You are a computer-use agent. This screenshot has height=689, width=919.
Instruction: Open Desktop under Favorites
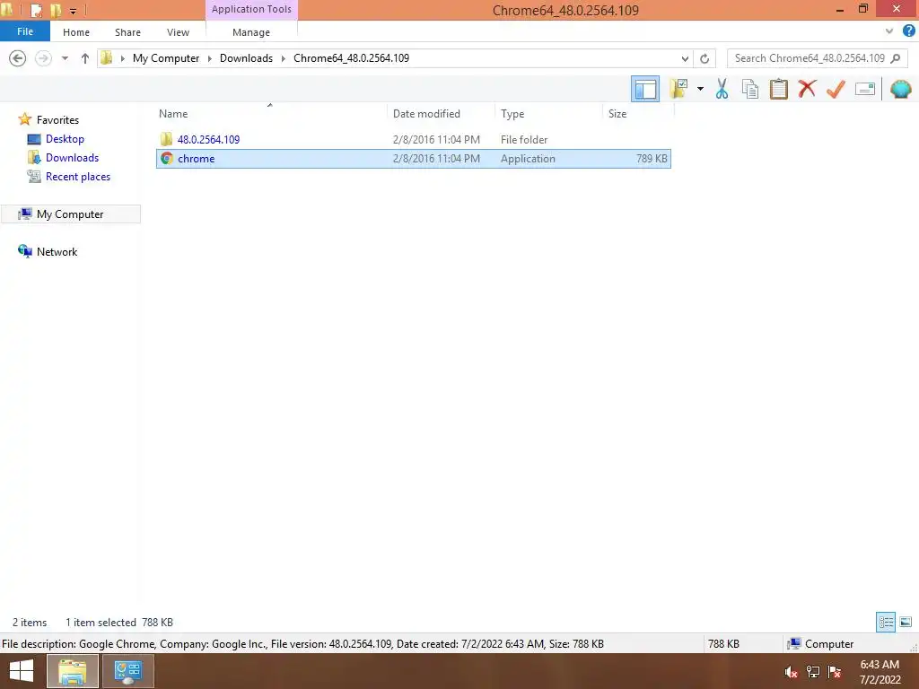(65, 139)
